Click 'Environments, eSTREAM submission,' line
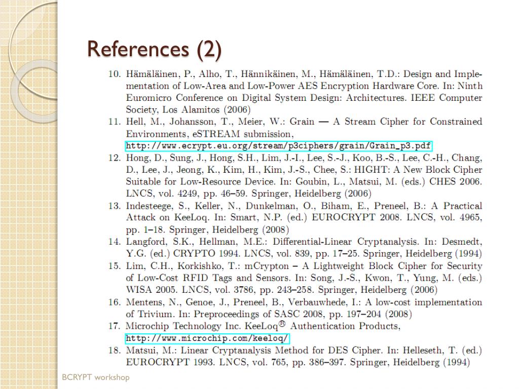 [209, 134]
